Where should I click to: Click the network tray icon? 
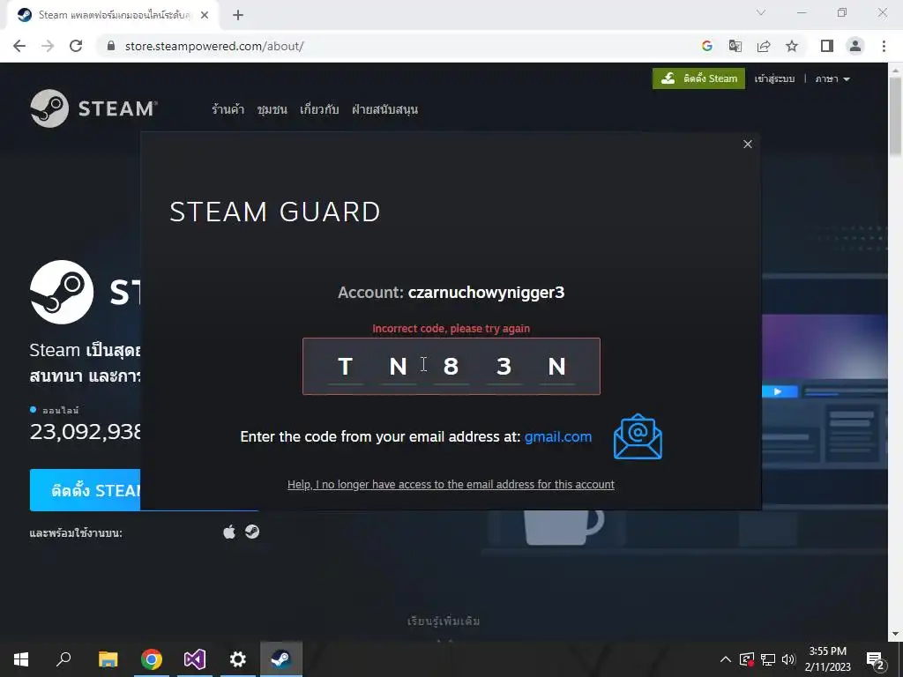[768, 659]
